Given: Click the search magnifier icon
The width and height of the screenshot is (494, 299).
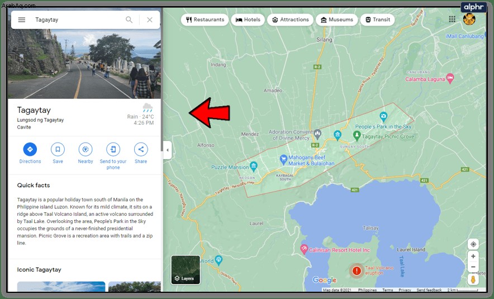Looking at the screenshot, I should 129,20.
